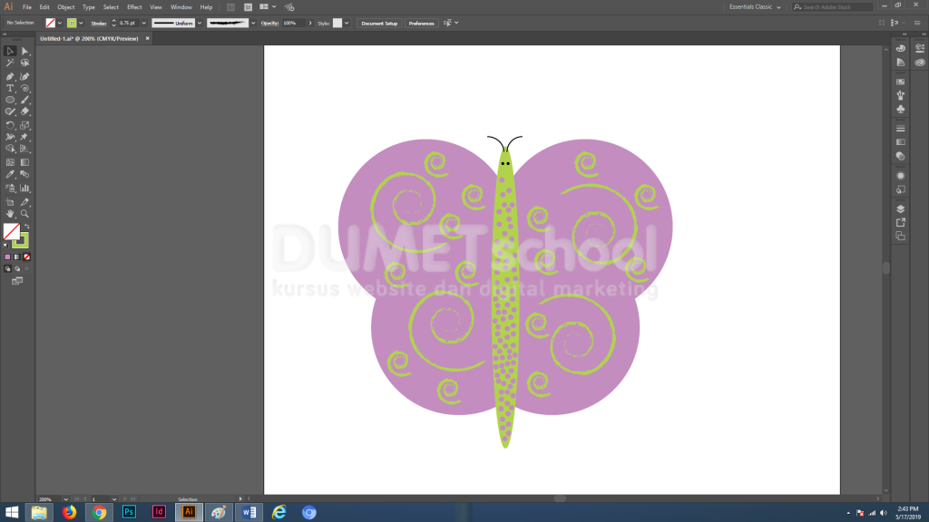Open the Stroke panel lines icon
The width and height of the screenshot is (929, 522).
901,129
